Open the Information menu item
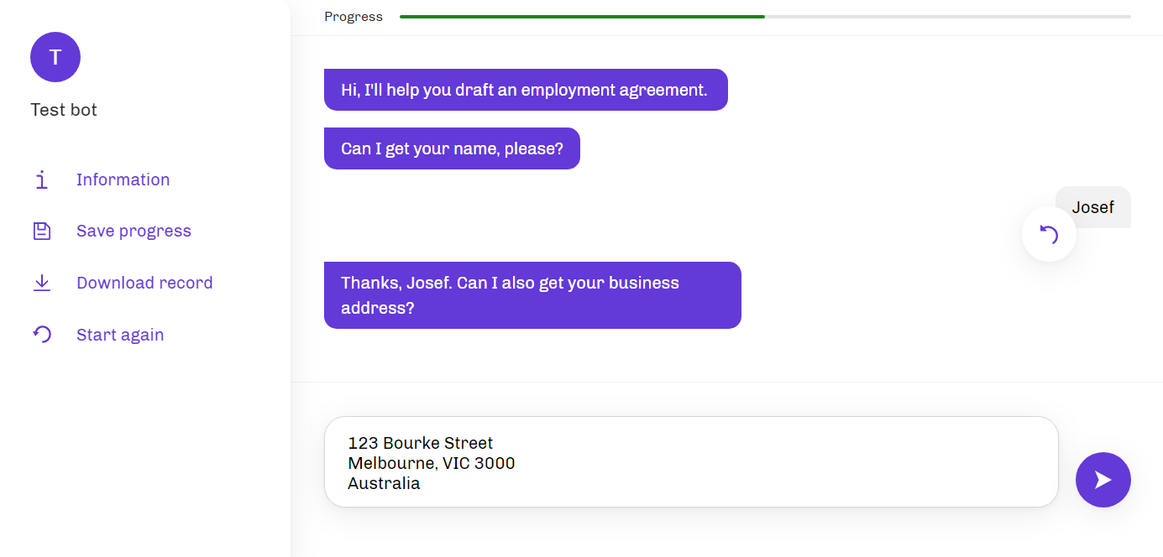This screenshot has height=557, width=1163. (123, 180)
